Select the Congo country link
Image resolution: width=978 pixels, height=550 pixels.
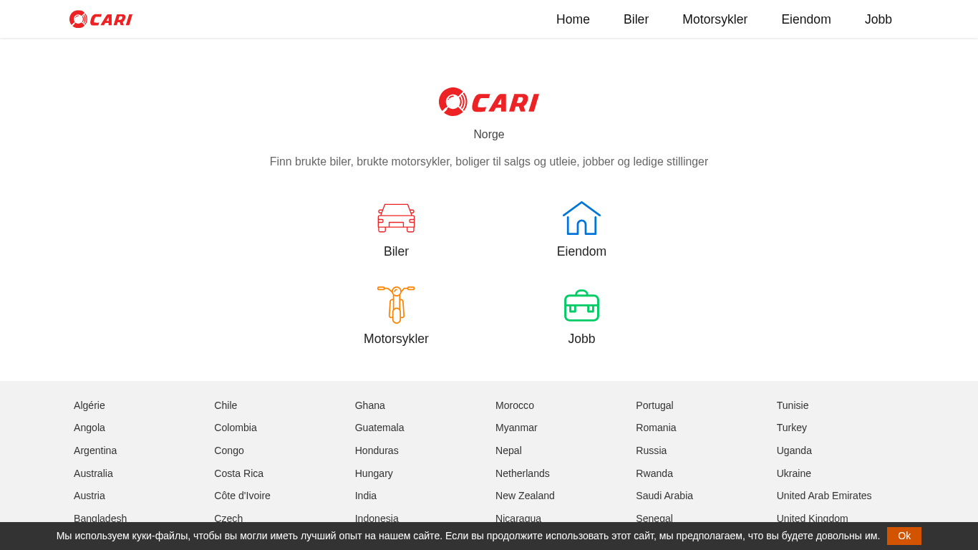point(229,450)
